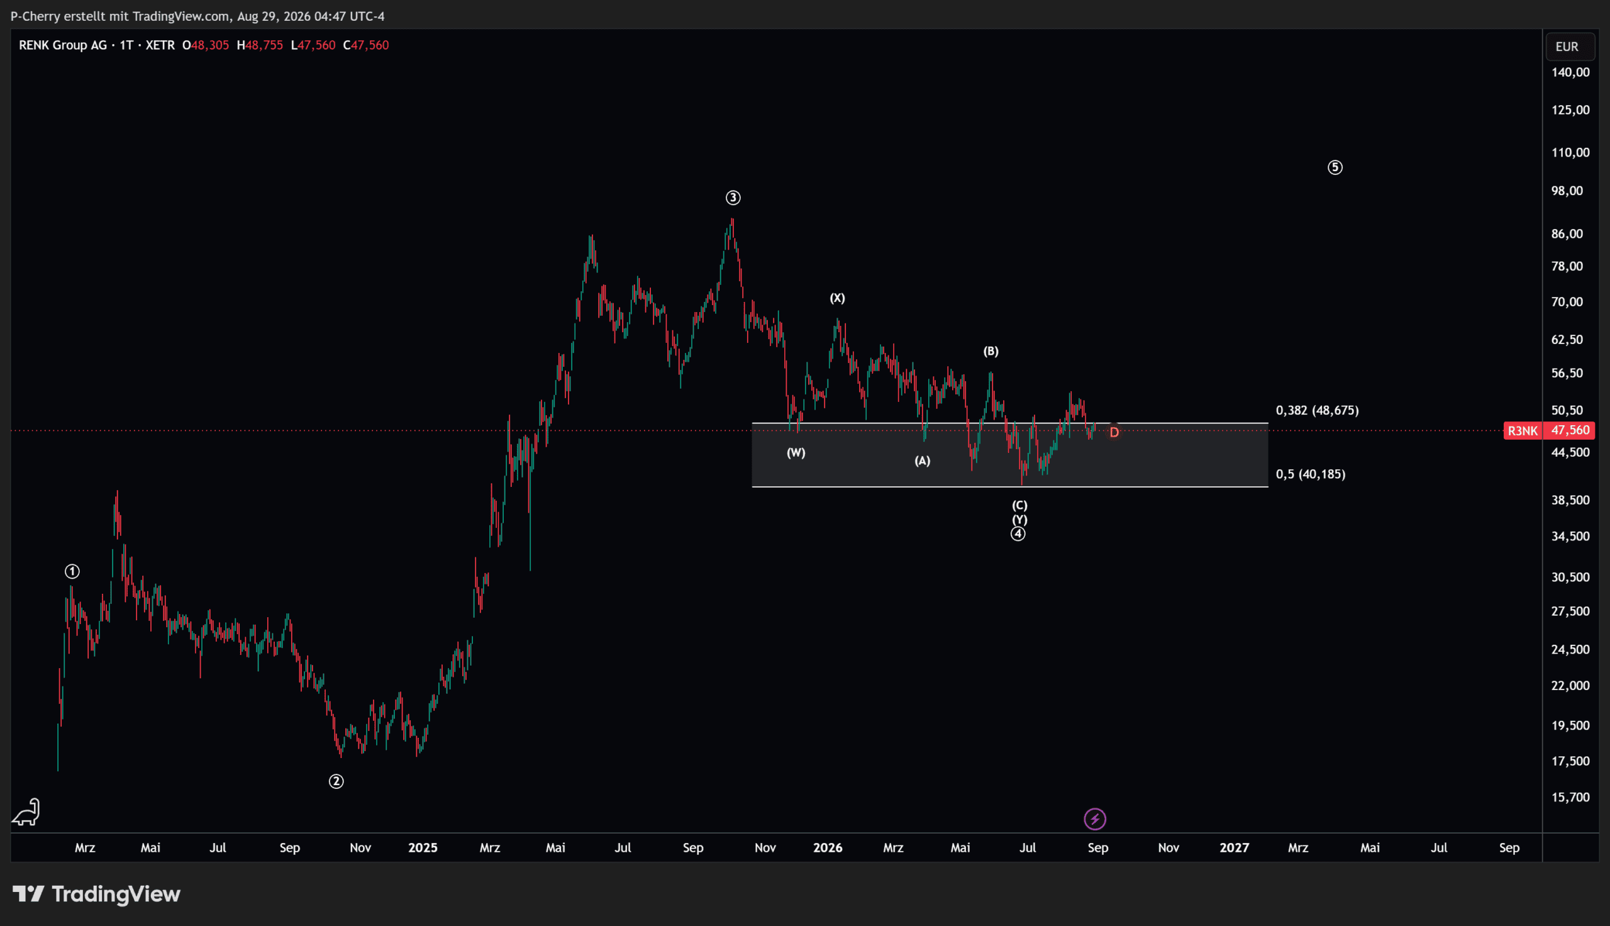
Task: Select the gray Fibonacci retracement zone
Action: tap(1010, 455)
